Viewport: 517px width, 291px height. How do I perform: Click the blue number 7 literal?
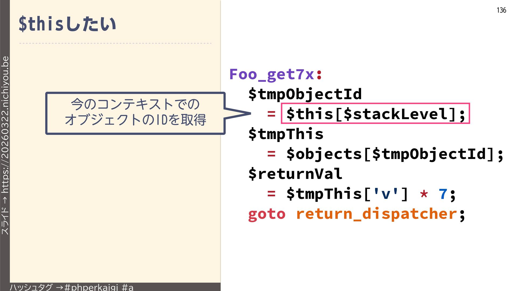coord(443,194)
